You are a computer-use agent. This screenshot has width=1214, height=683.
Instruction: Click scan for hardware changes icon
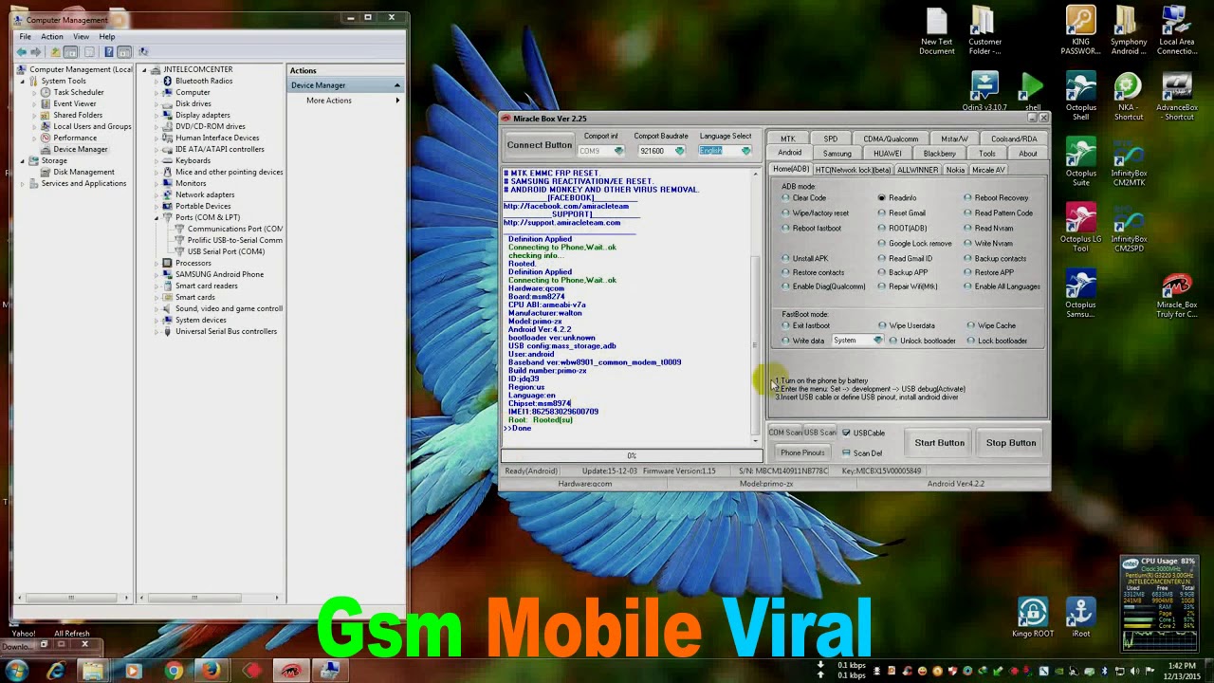click(x=143, y=51)
